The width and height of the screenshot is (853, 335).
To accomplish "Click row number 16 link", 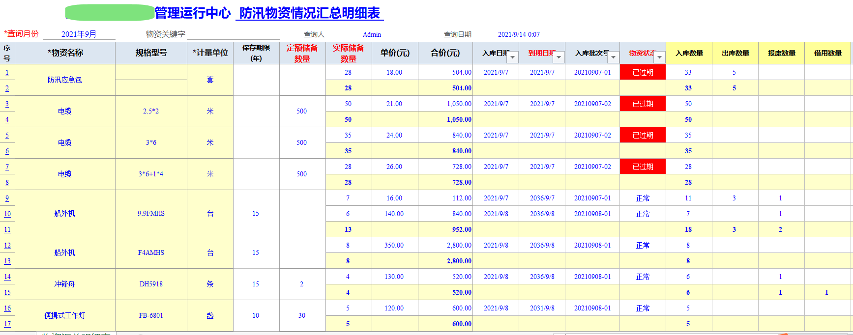I will tap(7, 308).
